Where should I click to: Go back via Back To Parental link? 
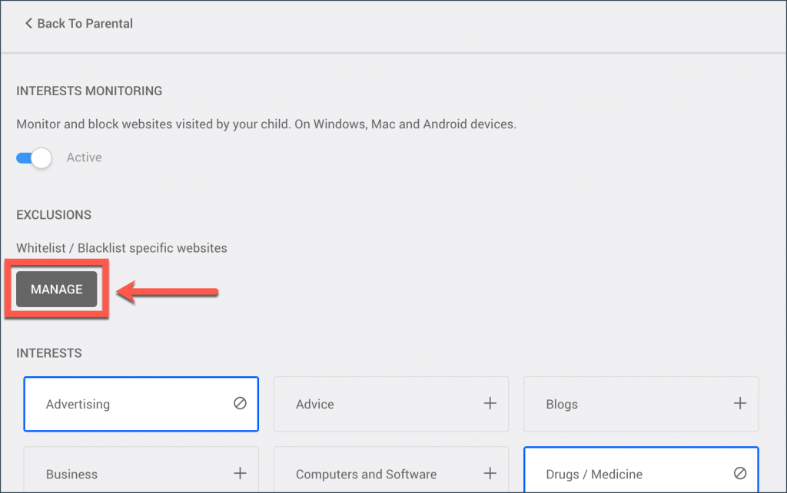[79, 24]
